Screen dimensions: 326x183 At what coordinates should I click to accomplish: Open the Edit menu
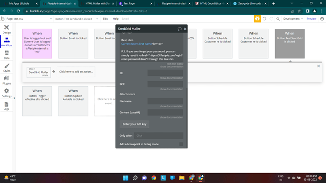[x=105, y=19]
